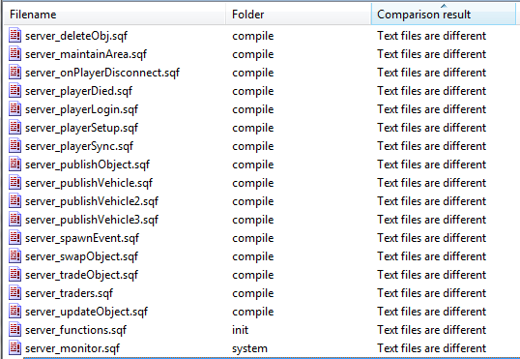Click the server_playerSync.sqf file icon

click(14, 146)
